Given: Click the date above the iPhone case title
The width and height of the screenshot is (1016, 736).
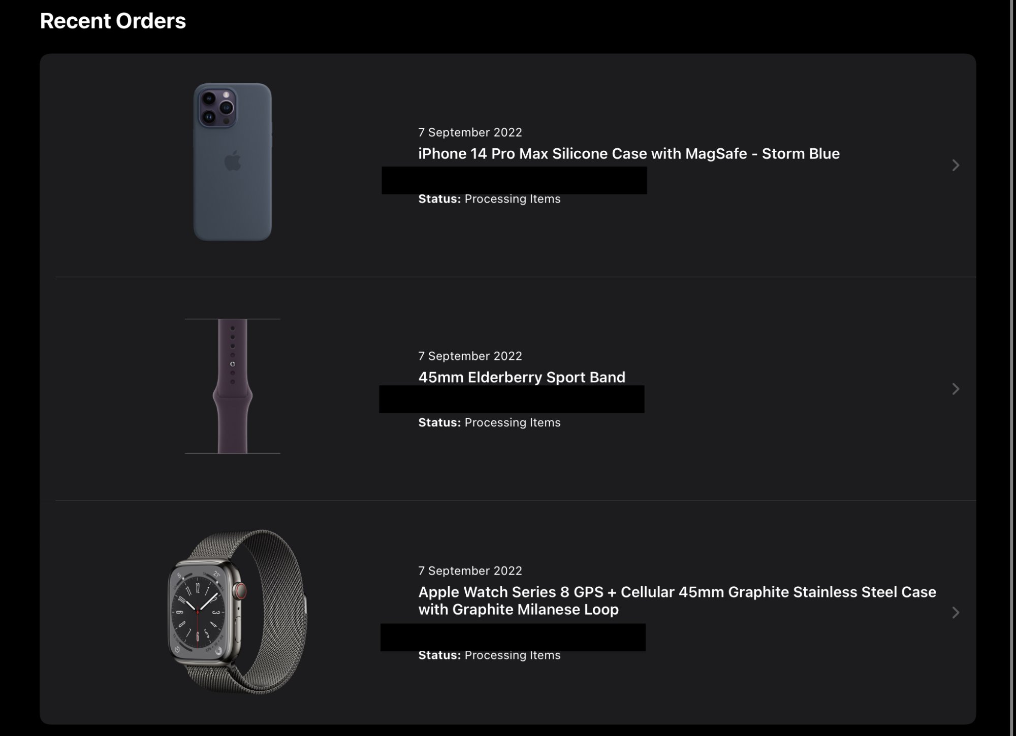Looking at the screenshot, I should click(x=470, y=132).
